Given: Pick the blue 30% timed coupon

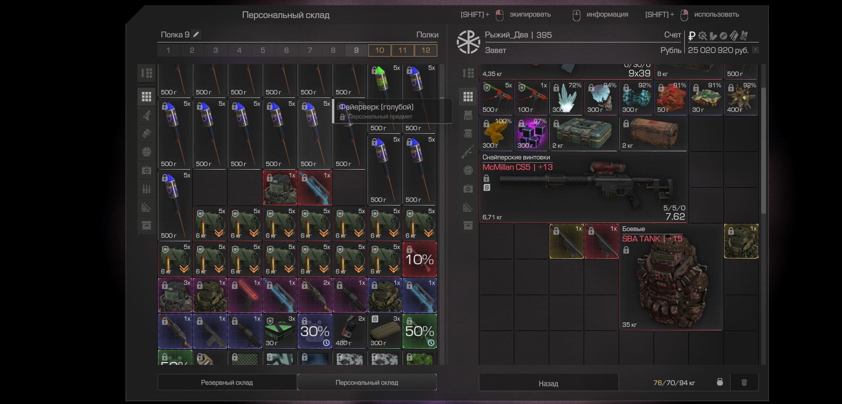Looking at the screenshot, I should [315, 331].
